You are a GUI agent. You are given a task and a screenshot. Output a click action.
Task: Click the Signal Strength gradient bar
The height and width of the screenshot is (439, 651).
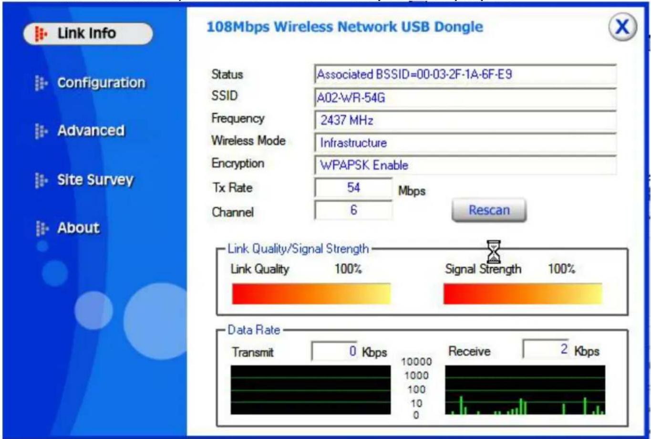tap(523, 294)
